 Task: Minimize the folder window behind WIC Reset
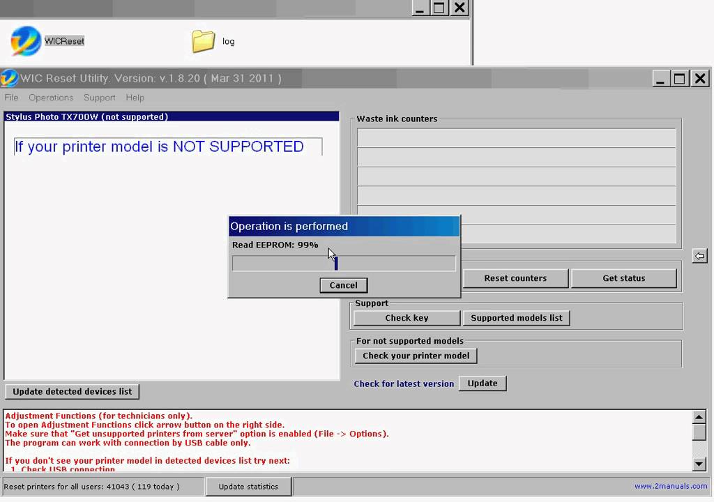(x=419, y=8)
